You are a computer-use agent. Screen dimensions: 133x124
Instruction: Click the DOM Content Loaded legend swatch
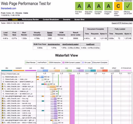[x=63, y=63]
